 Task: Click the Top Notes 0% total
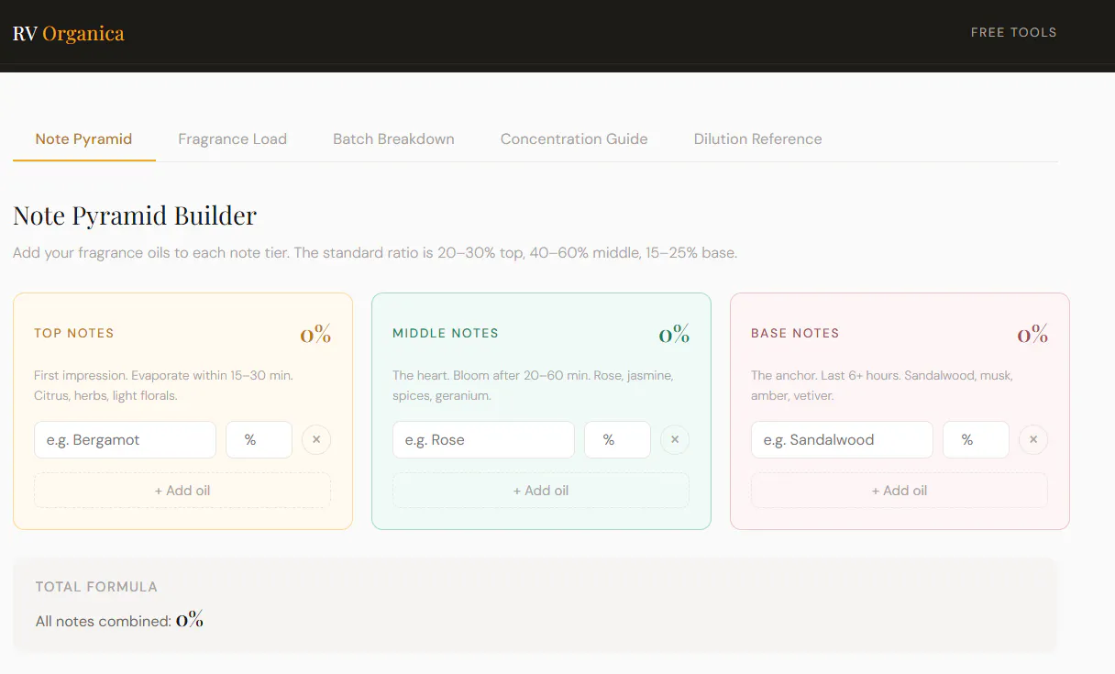pos(315,334)
